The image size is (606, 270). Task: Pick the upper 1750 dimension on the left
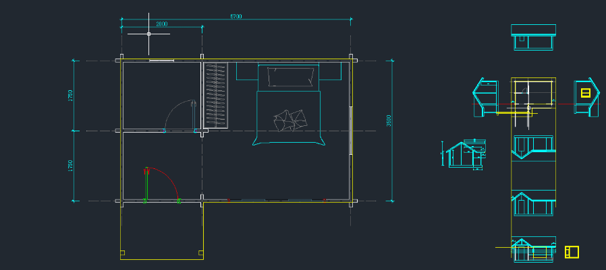coord(71,96)
